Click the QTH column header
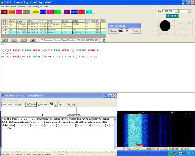The height and width of the screenshot is (156, 195). [x=79, y=21]
